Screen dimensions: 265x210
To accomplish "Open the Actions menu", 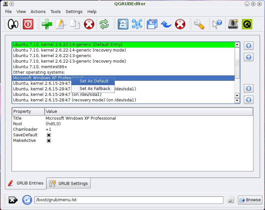I will click(38, 11).
